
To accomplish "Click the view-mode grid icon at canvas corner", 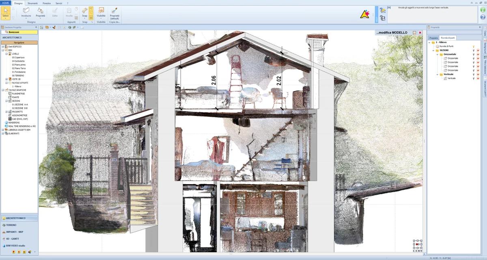I will coord(418,244).
